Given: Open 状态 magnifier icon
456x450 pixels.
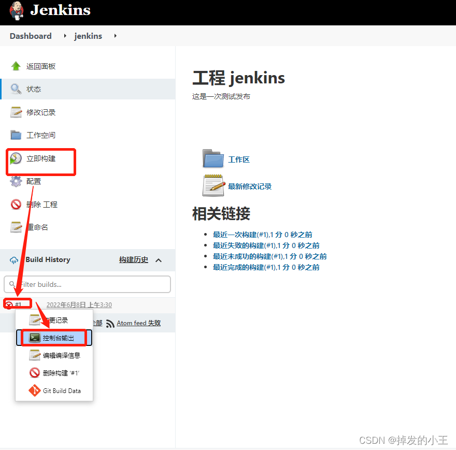Looking at the screenshot, I should [16, 89].
